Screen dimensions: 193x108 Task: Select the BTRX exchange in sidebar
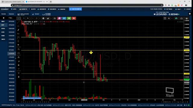pos(3,28)
